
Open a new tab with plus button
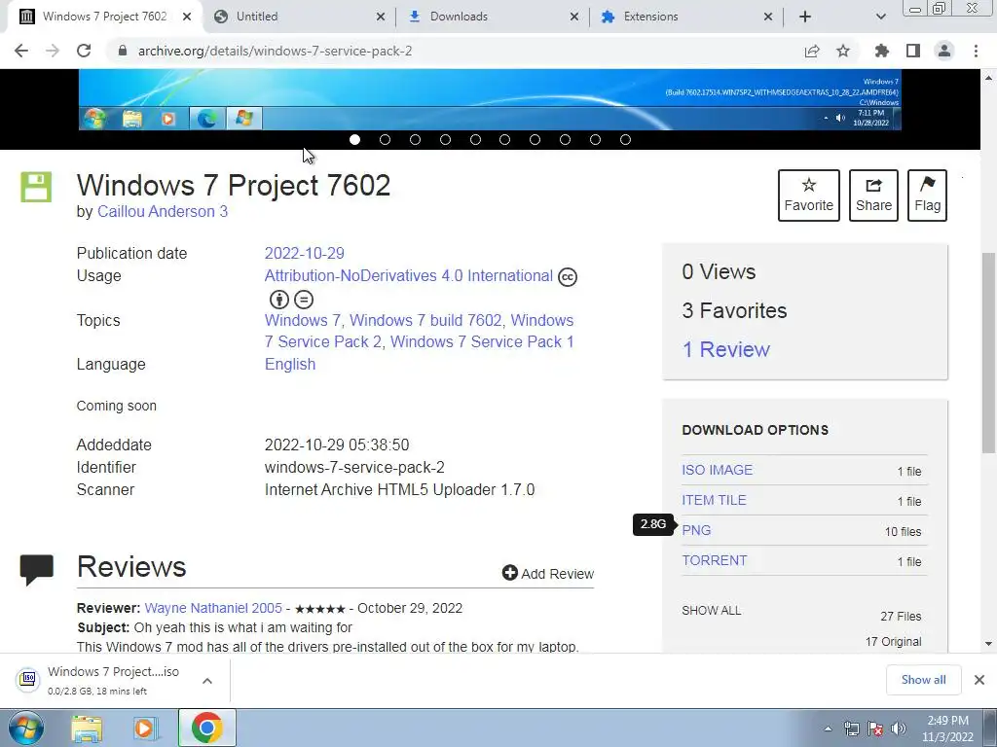click(805, 17)
